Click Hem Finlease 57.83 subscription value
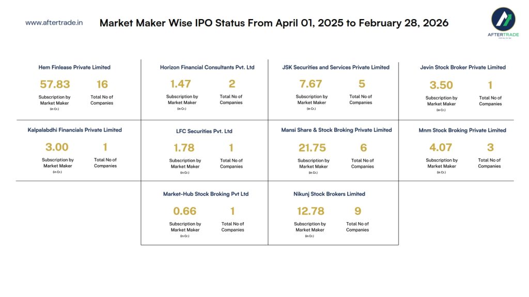The height and width of the screenshot is (297, 529). point(55,84)
